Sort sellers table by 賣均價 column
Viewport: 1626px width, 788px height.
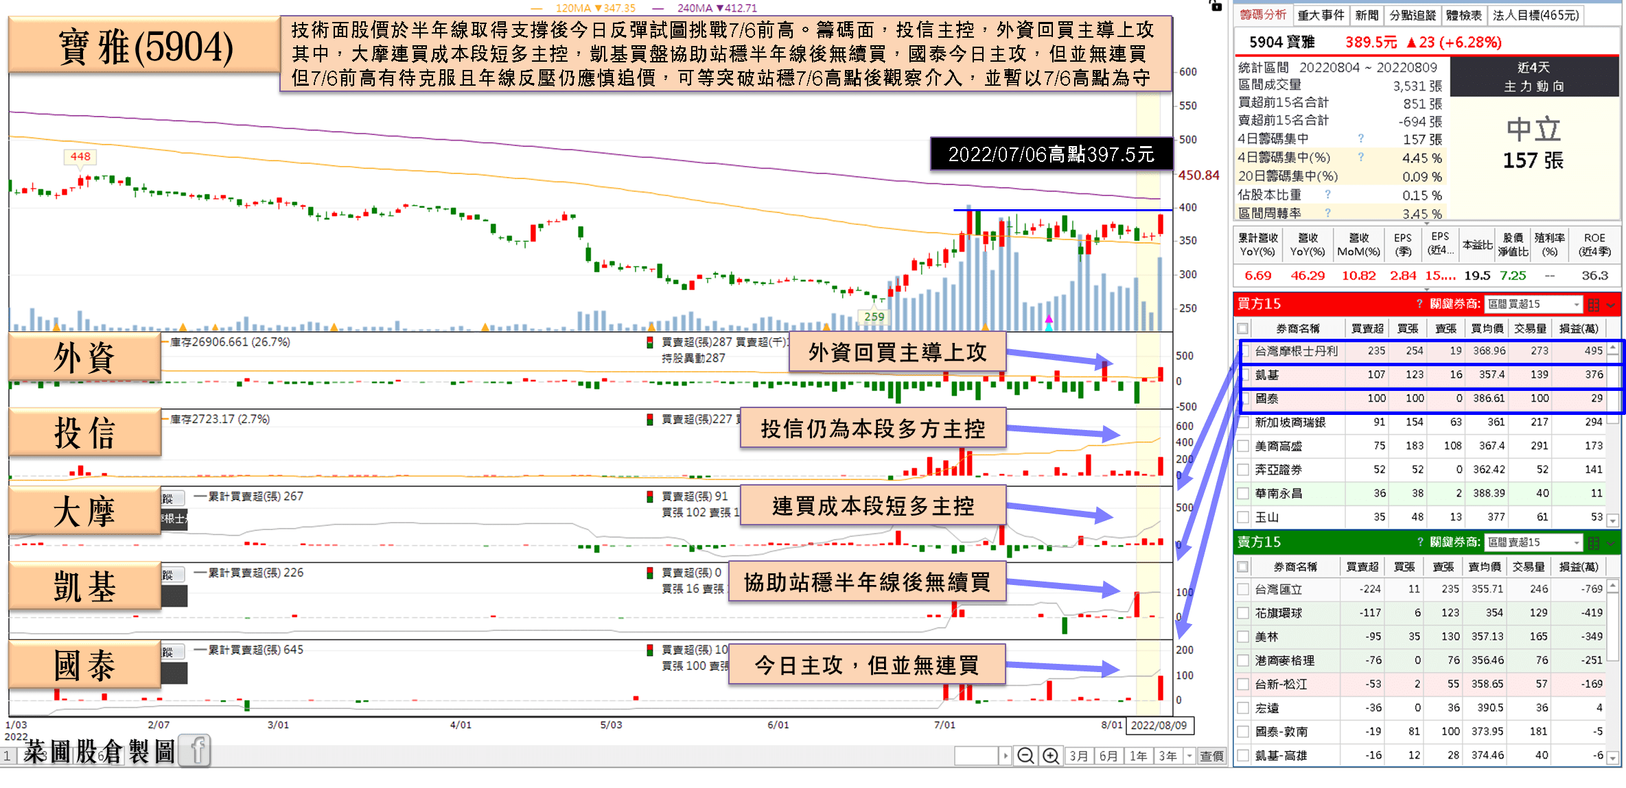[x=1484, y=566]
